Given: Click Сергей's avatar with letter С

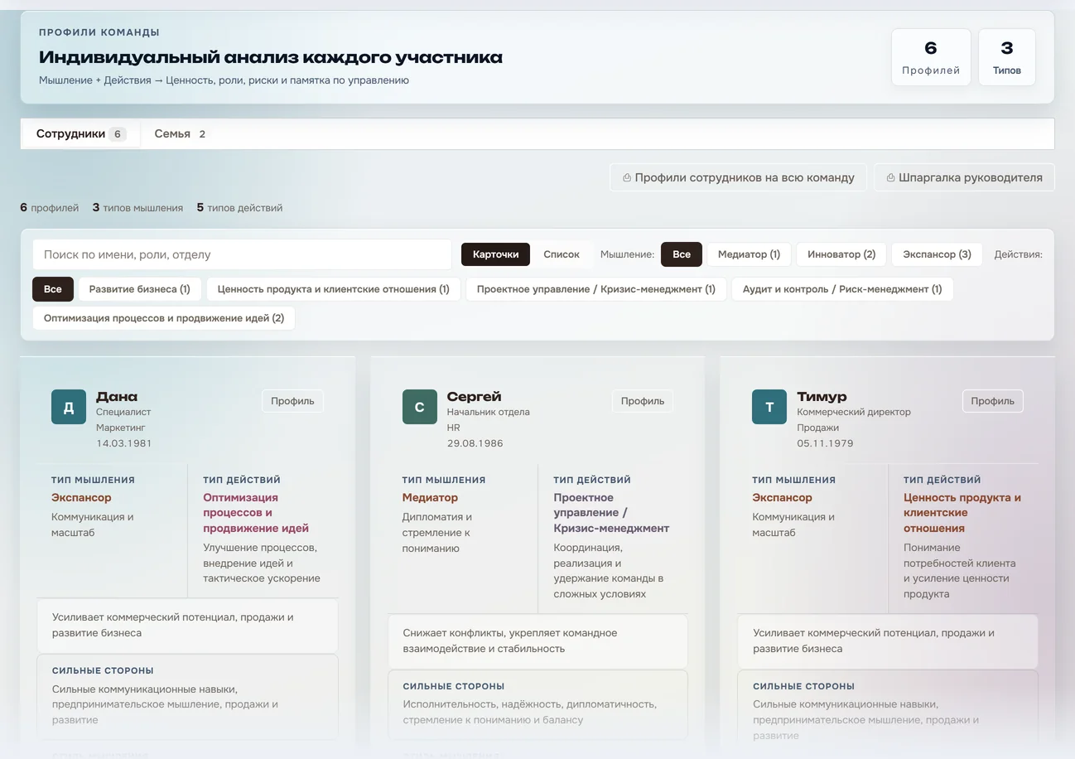Looking at the screenshot, I should (x=419, y=407).
